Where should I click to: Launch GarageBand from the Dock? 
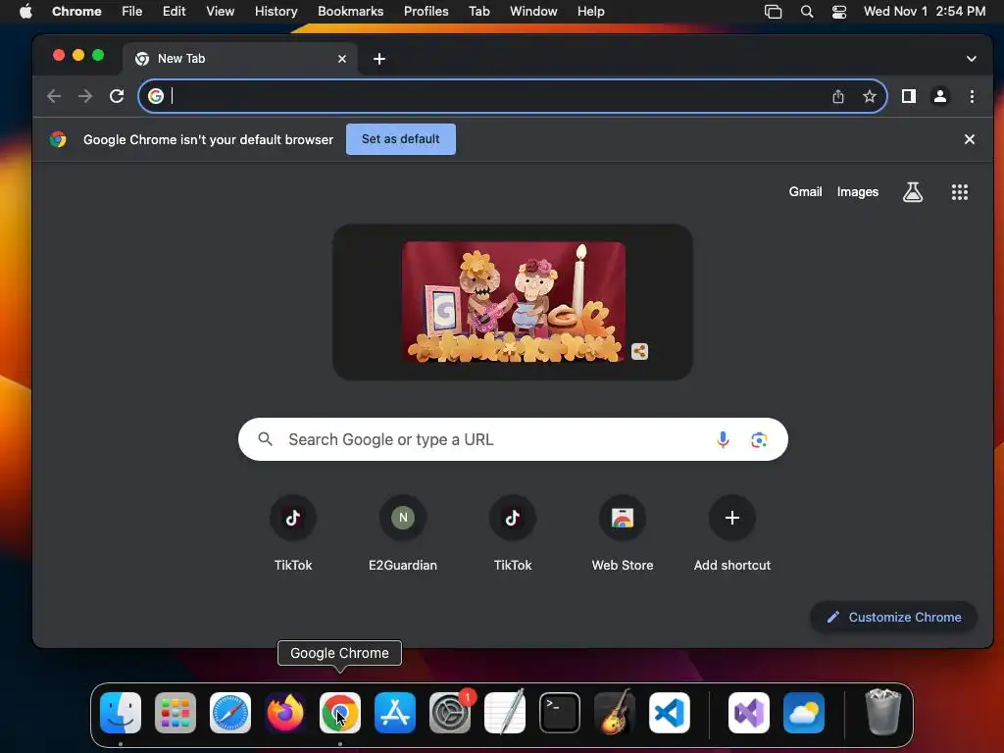(615, 713)
